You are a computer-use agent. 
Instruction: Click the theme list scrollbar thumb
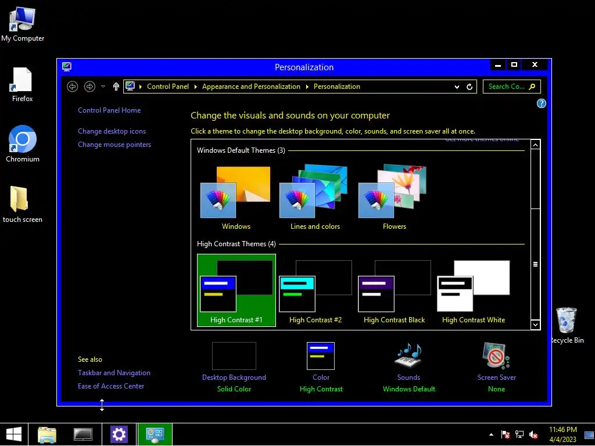[535, 264]
